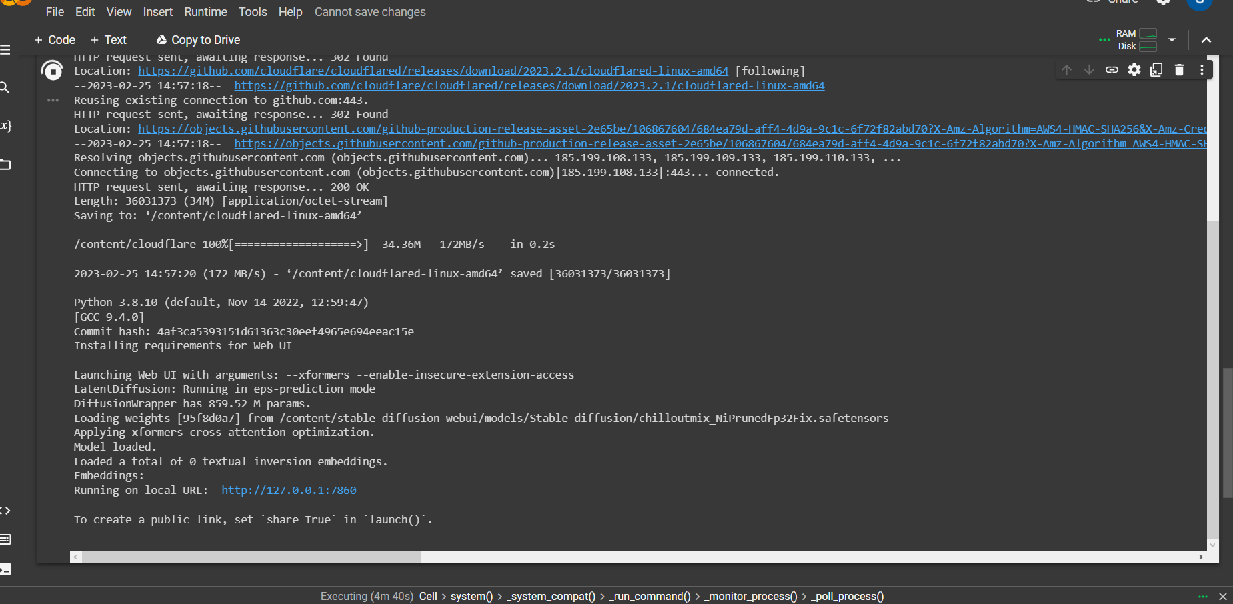The width and height of the screenshot is (1233, 604).
Task: Open cell settings with the gear icon
Action: tap(1135, 69)
